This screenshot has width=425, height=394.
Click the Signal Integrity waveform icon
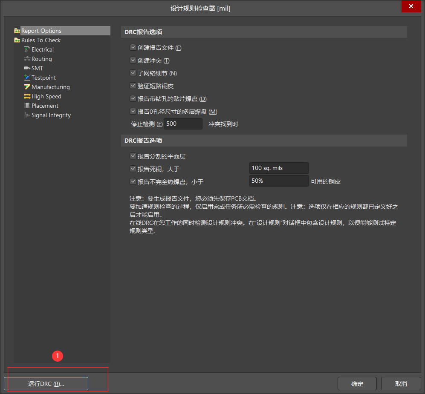pos(27,115)
